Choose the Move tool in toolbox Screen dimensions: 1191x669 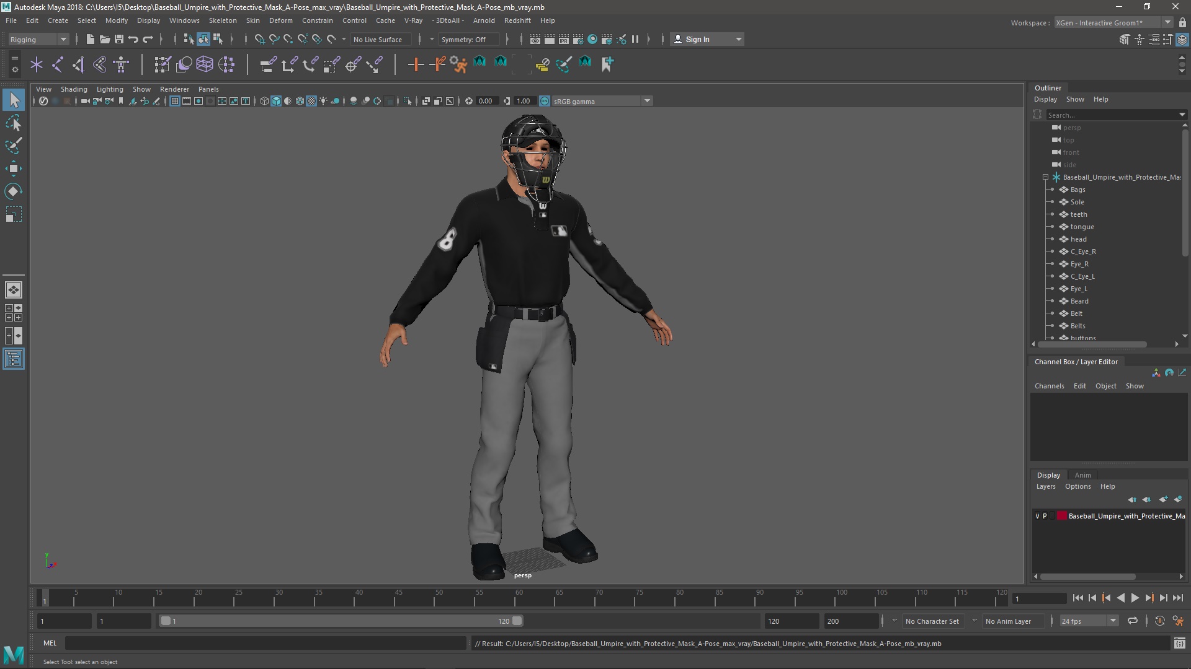(14, 168)
